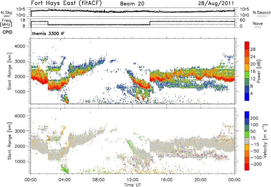Viewport: 271px width, 187px height.
Task: Click the grey segment of velocity colour bar
Action: (247, 141)
